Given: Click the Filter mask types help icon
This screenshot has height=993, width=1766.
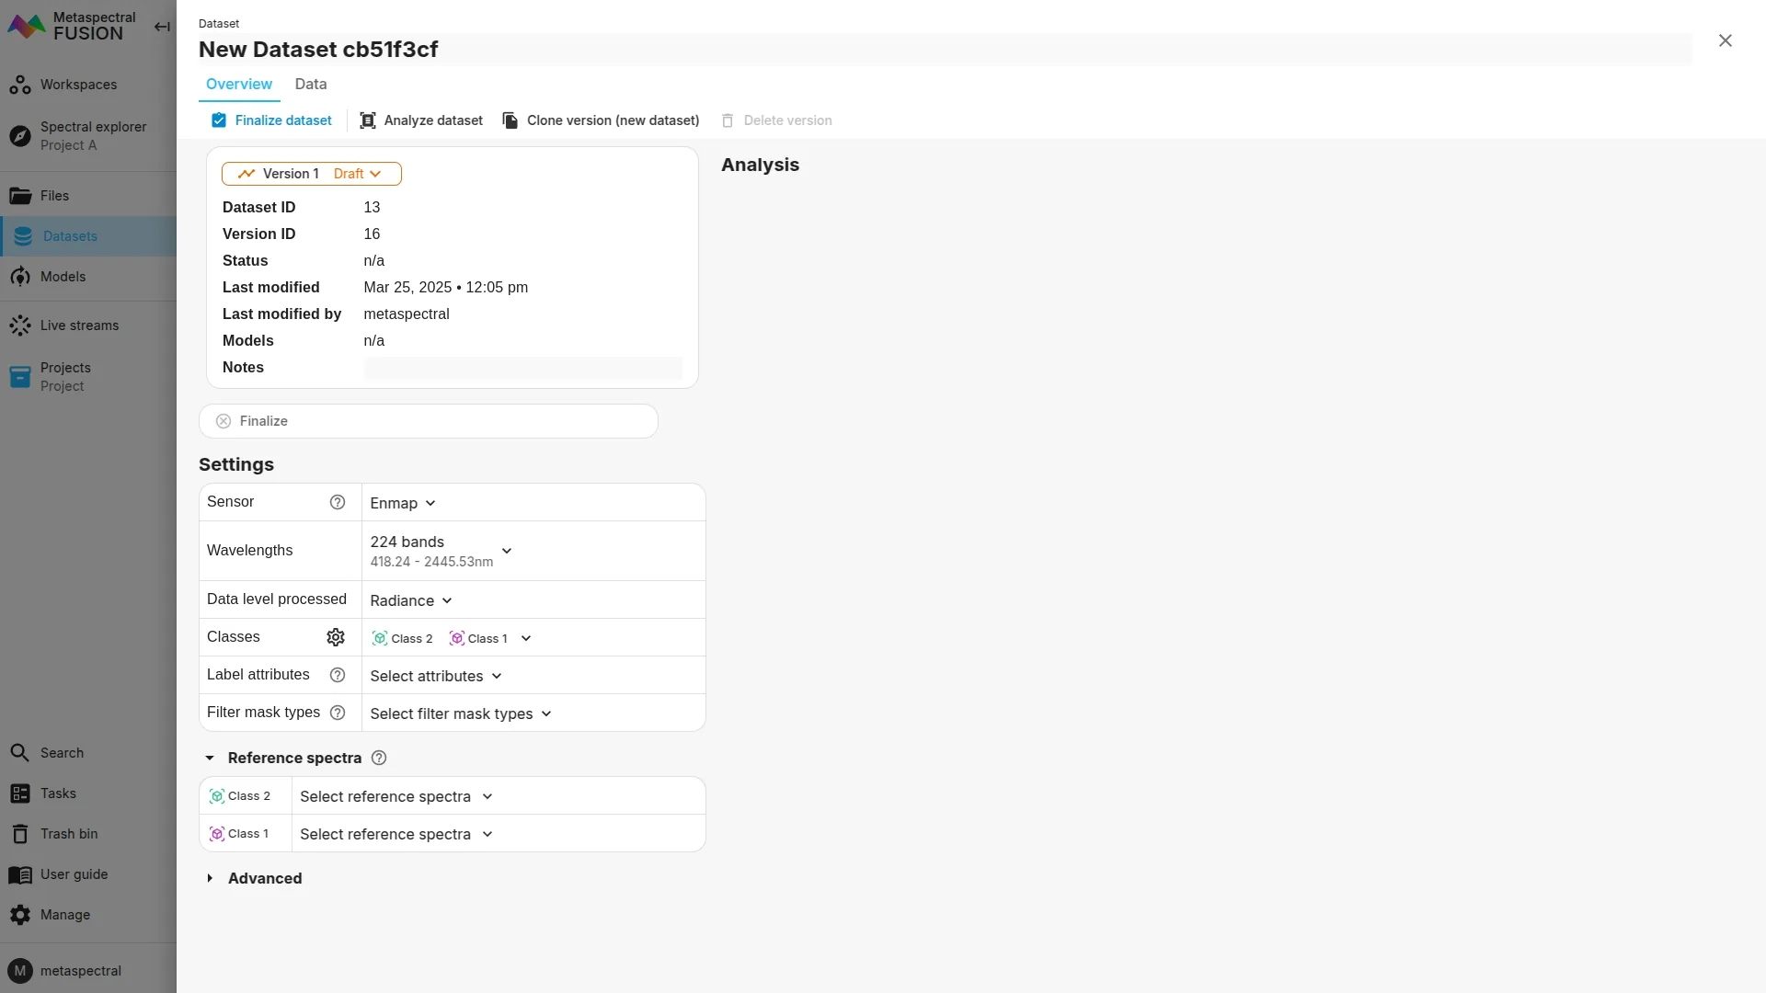Looking at the screenshot, I should tap(338, 713).
